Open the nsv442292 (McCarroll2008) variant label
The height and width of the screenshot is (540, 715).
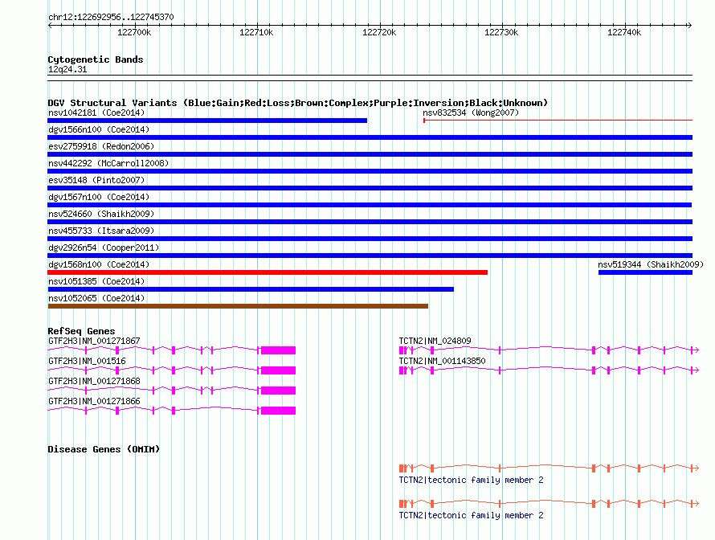click(x=108, y=163)
